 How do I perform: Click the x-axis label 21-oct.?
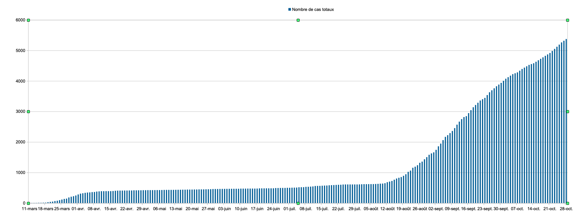tap(550, 209)
